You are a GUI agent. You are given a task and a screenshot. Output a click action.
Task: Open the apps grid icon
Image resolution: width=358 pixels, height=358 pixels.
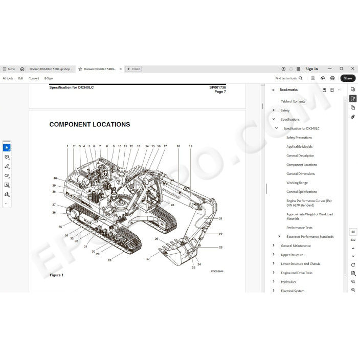point(298,69)
